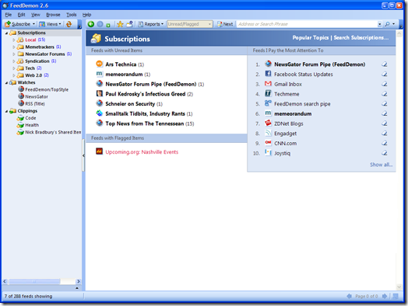The image size is (408, 306).
Task: Open the Ars Technica feed icon
Action: (x=99, y=64)
